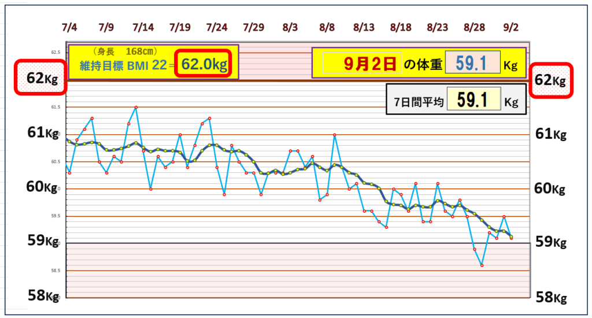
Task: Select the red-outlined 62.0kg target box
Action: [204, 64]
